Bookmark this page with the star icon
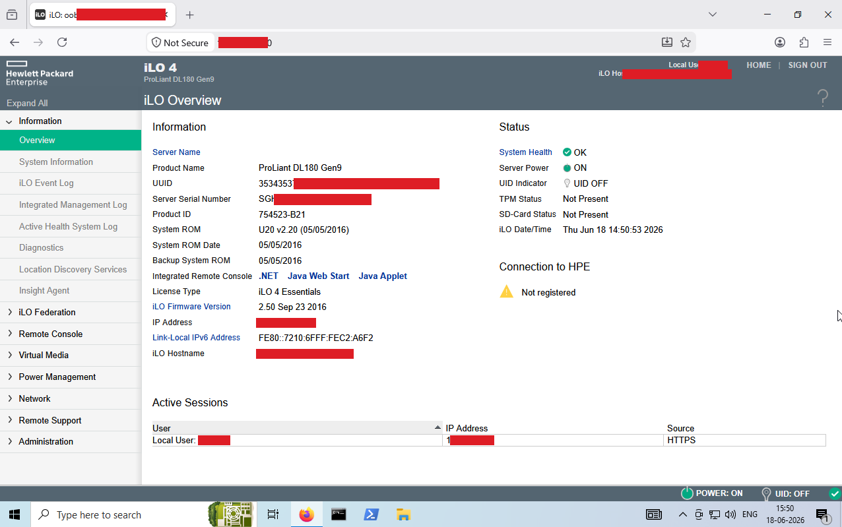The height and width of the screenshot is (527, 842). click(686, 42)
